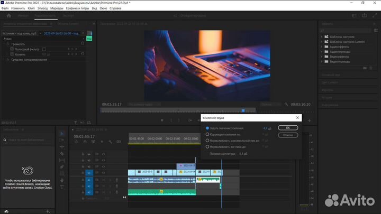Select the Razor tool
Image resolution: width=381 pixels, height=214 pixels.
(62, 154)
